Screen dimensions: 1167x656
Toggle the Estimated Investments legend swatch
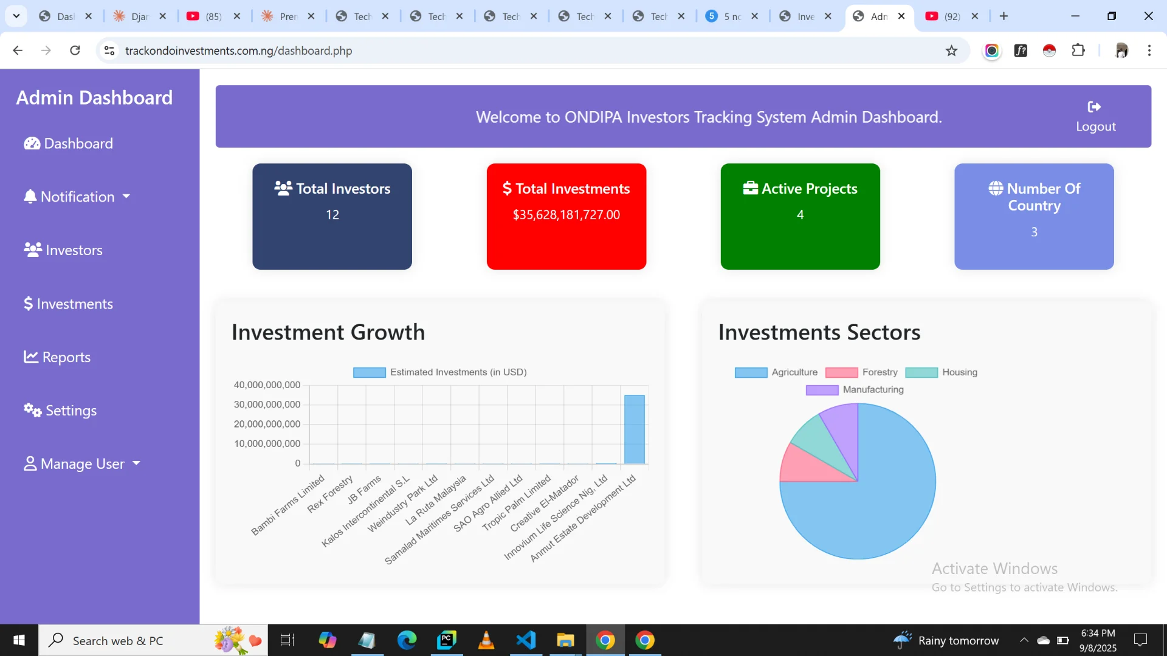pyautogui.click(x=369, y=372)
